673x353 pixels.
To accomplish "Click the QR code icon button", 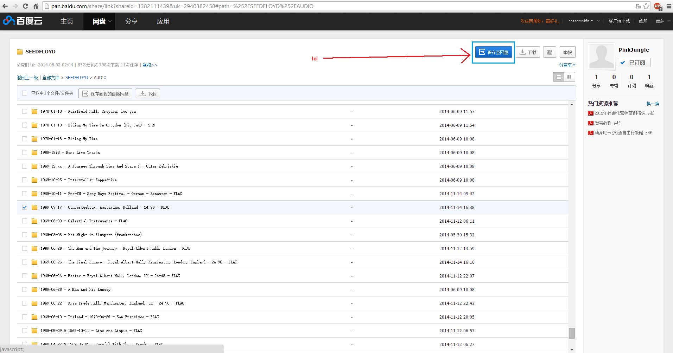I will [x=550, y=52].
